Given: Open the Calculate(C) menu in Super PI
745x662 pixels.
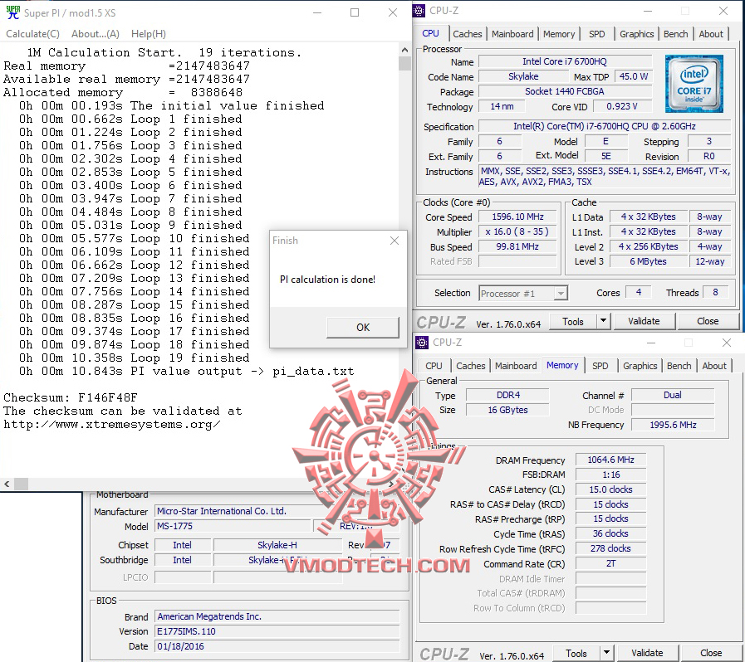Looking at the screenshot, I should pos(32,34).
